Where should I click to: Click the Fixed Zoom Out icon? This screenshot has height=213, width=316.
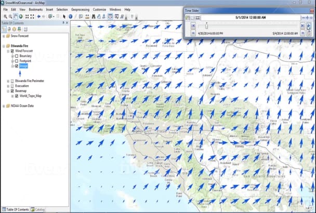pyautogui.click(x=32, y=17)
